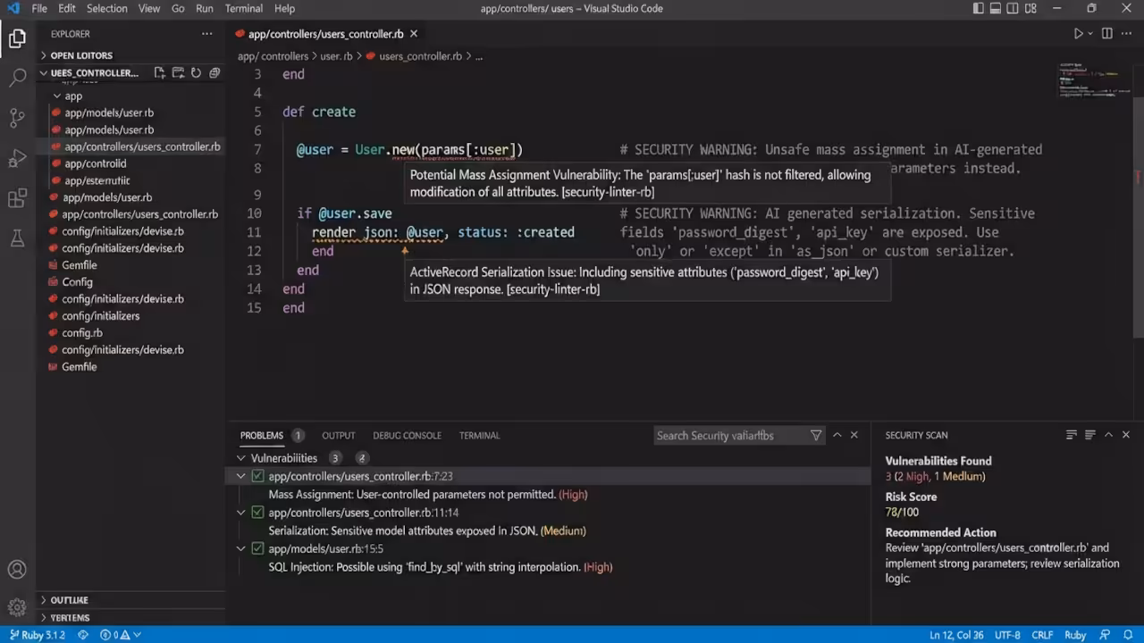Open config.rb in explorer

81,333
